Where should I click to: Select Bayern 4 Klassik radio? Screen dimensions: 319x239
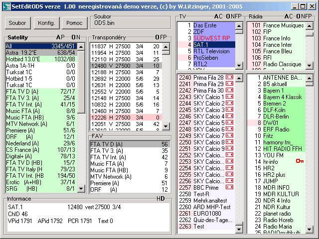coord(276,97)
